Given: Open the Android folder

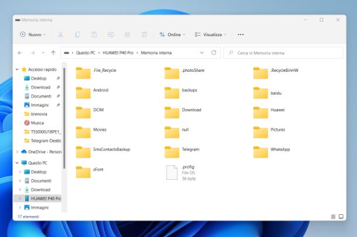Looking at the screenshot, I should 92,93.
